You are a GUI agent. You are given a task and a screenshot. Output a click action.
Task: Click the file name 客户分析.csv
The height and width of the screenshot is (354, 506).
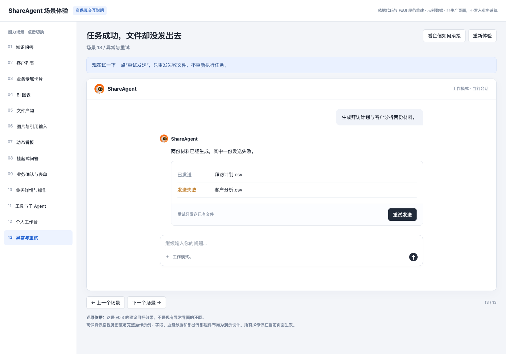tap(228, 190)
